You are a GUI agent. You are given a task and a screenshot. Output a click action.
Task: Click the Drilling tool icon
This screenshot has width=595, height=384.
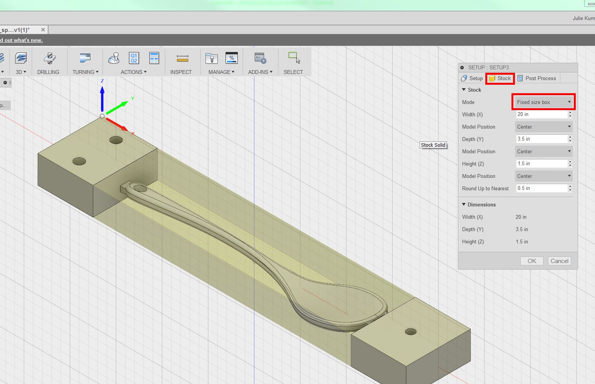[49, 59]
